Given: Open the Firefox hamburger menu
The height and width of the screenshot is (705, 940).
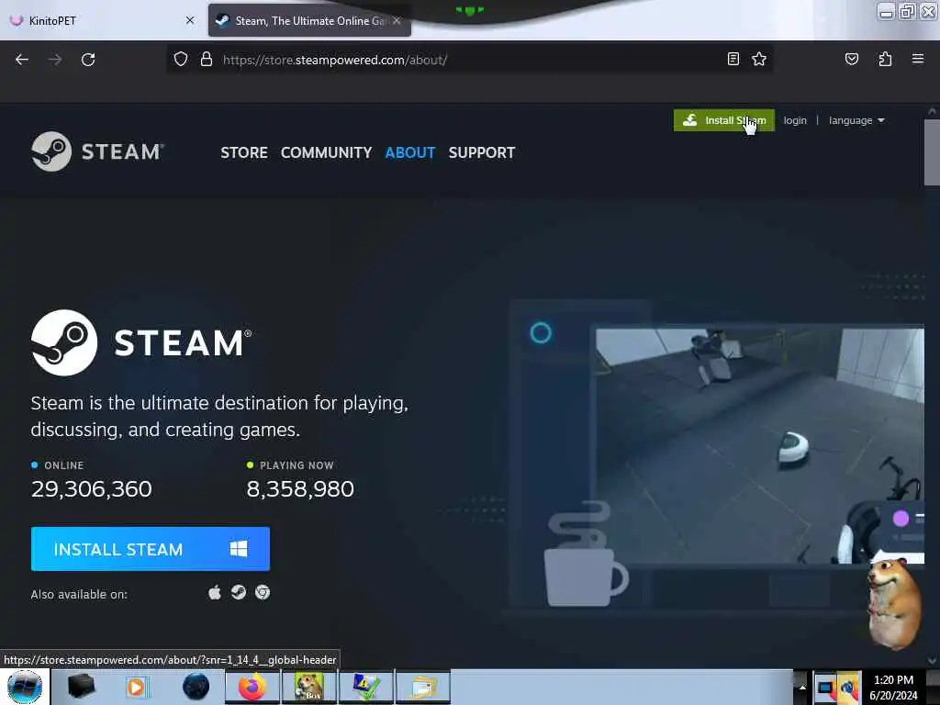Looking at the screenshot, I should pos(918,59).
